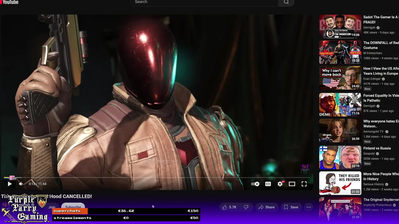Open Geopold channel name
The height and width of the screenshot is (224, 399).
[369, 154]
